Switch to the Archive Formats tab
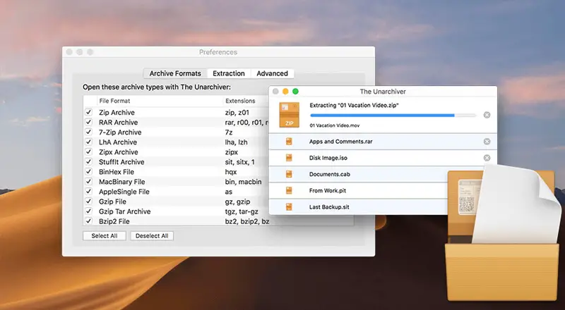Screen dimensions: 565x310 tap(175, 73)
